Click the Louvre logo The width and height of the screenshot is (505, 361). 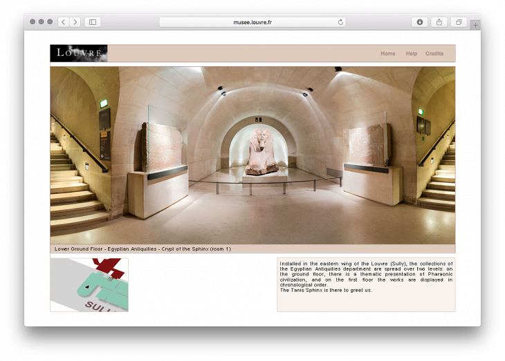tap(79, 53)
